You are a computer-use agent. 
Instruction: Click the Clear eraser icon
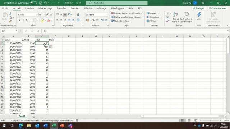[x=167, y=21]
